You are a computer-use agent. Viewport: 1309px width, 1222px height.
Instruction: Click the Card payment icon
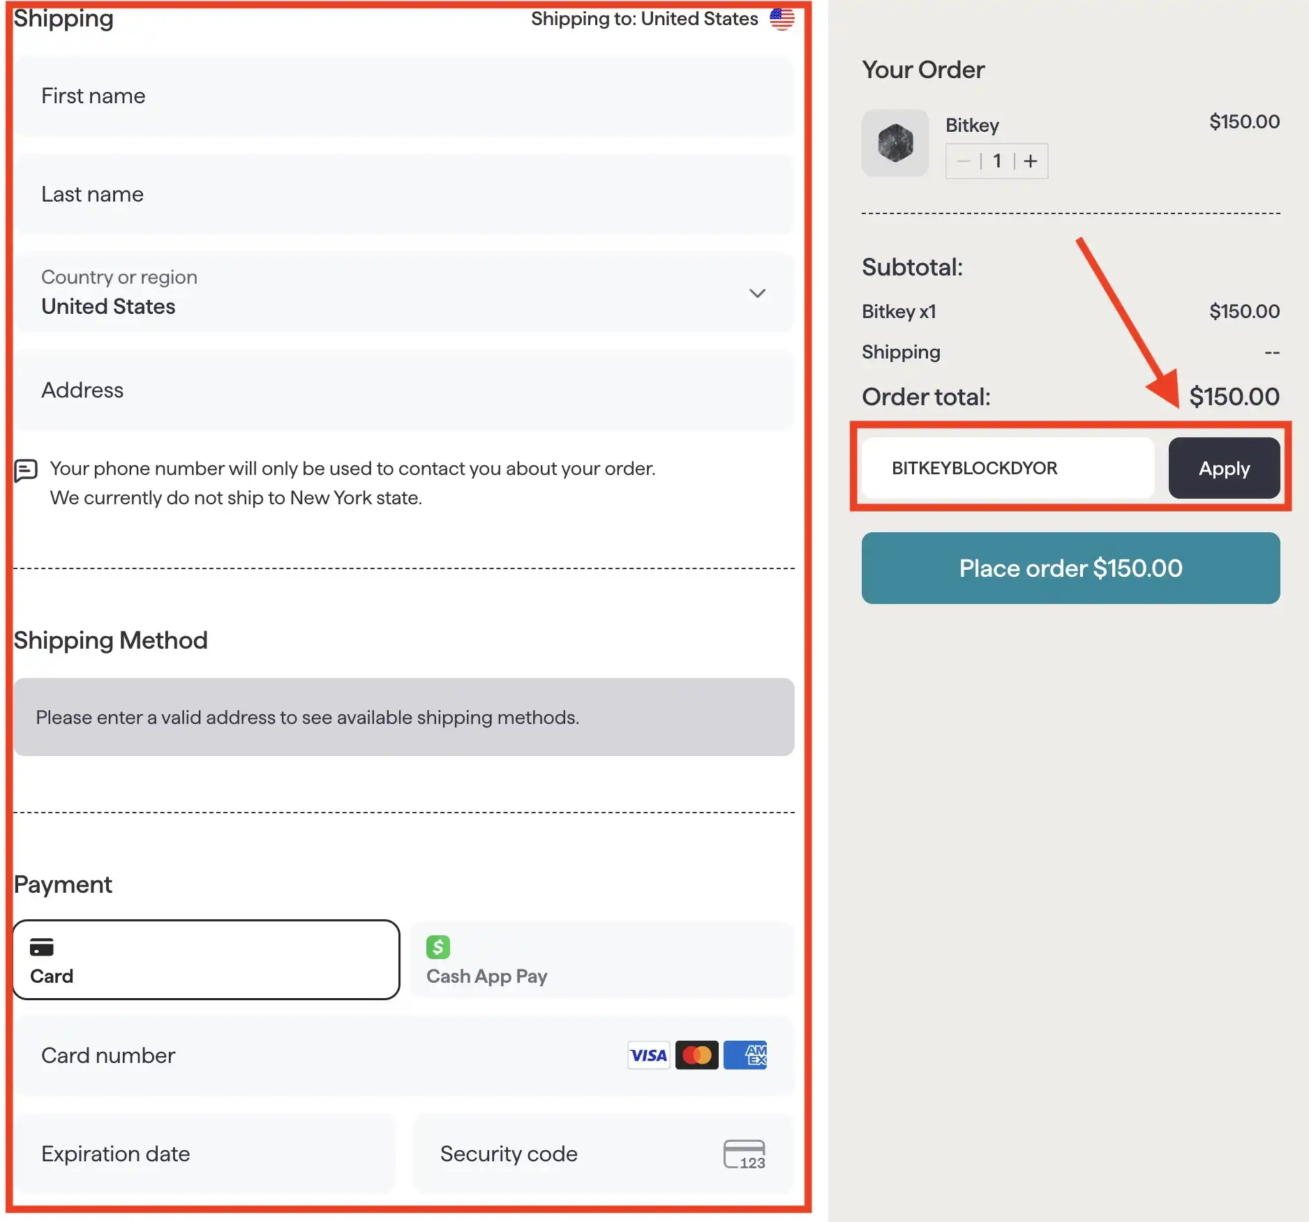(42, 946)
